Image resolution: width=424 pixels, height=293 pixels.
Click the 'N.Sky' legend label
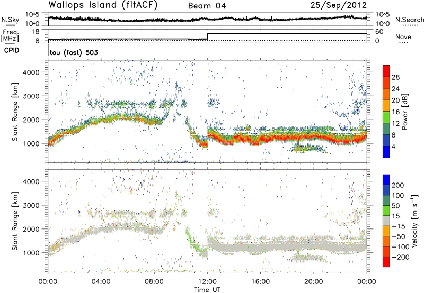10,20
